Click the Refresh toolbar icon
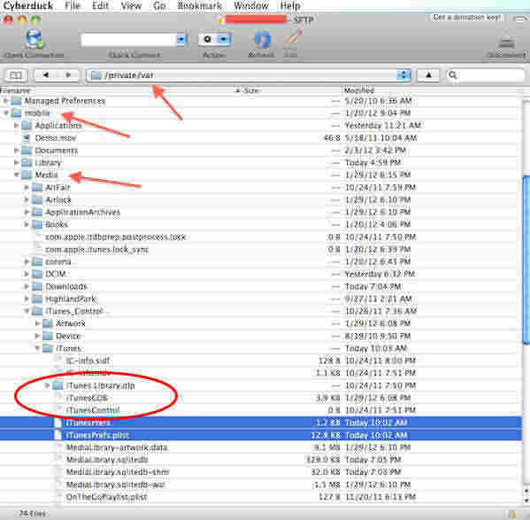Image resolution: width=530 pixels, height=520 pixels. click(262, 39)
